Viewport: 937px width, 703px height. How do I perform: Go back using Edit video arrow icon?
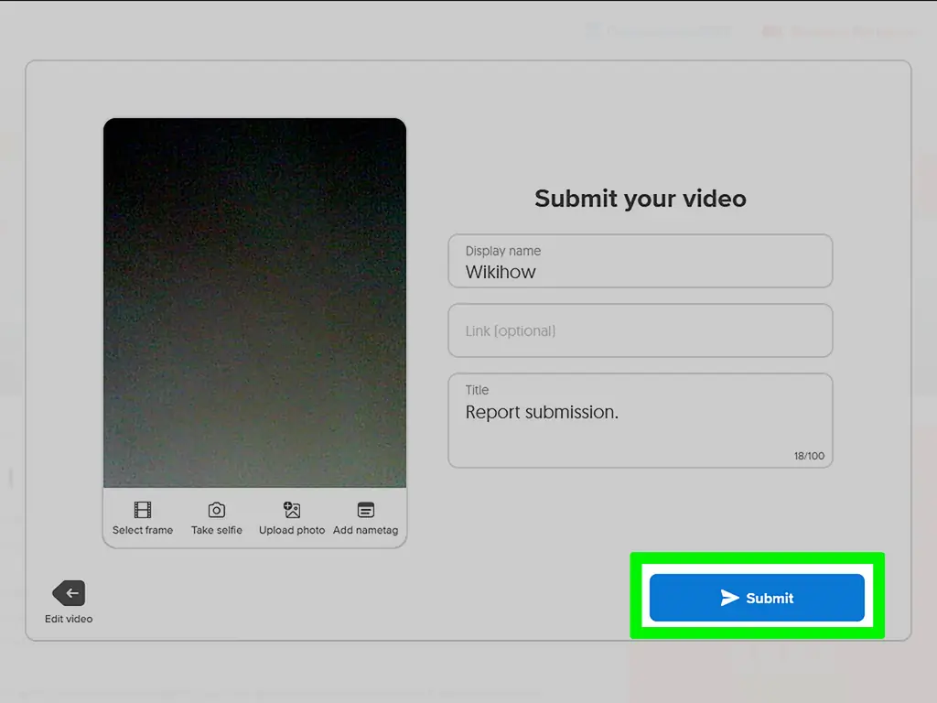pyautogui.click(x=69, y=593)
